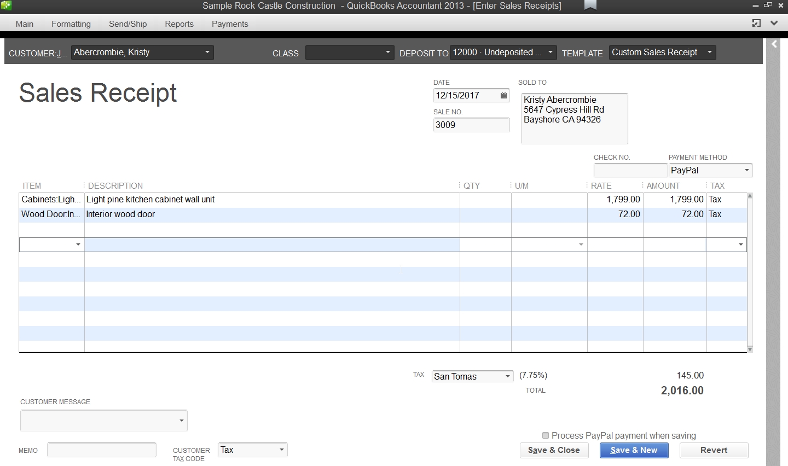Click the bookmark flag icon in title bar

[590, 5]
